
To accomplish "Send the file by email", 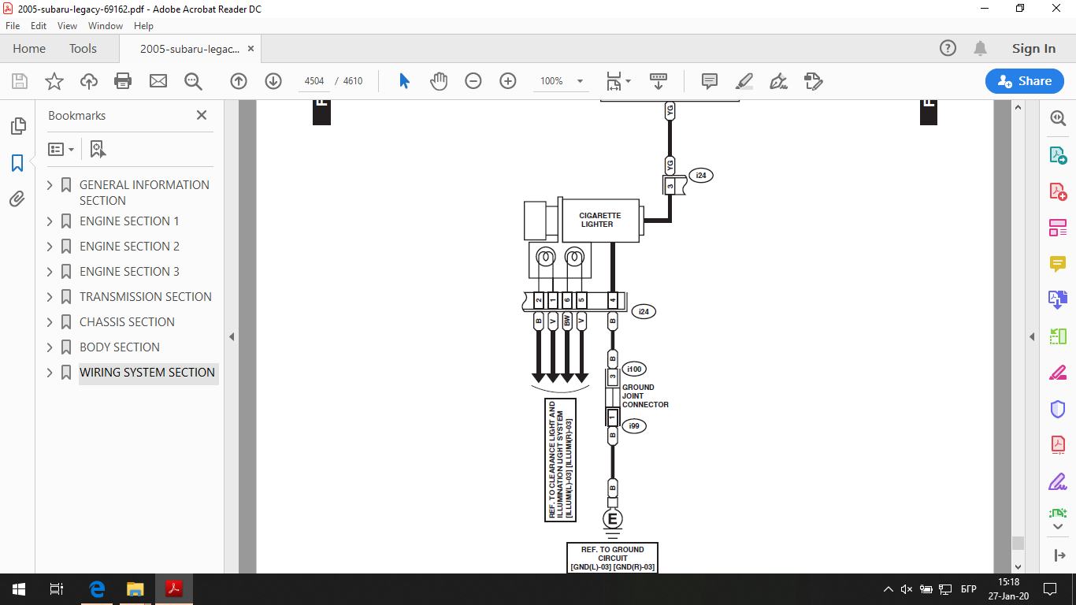I will (x=158, y=81).
